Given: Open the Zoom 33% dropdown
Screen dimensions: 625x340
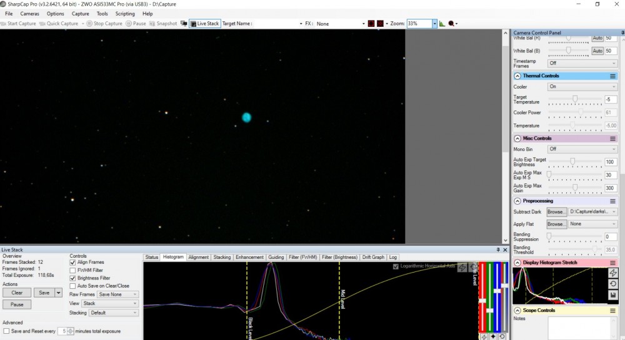Looking at the screenshot, I should 434,24.
